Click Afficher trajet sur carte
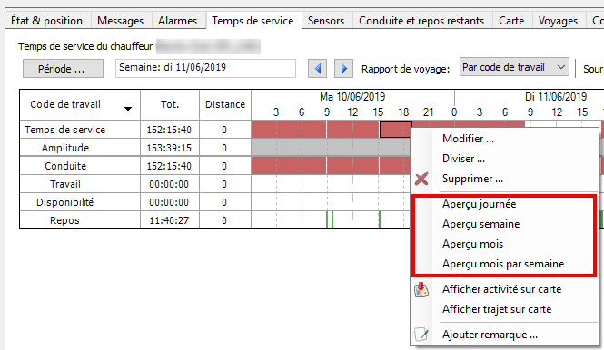The height and width of the screenshot is (350, 604). pyautogui.click(x=497, y=309)
